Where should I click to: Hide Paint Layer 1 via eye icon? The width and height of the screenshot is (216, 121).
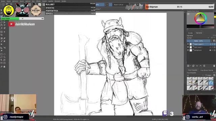click(188, 47)
